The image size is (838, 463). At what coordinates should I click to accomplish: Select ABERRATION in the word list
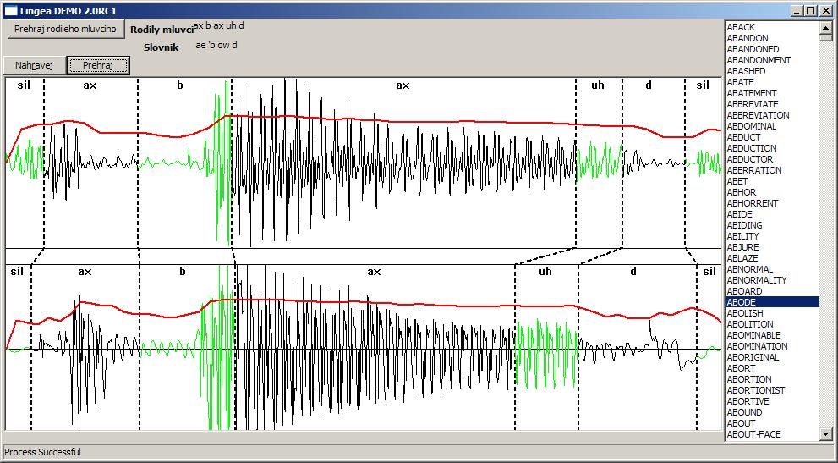772,170
